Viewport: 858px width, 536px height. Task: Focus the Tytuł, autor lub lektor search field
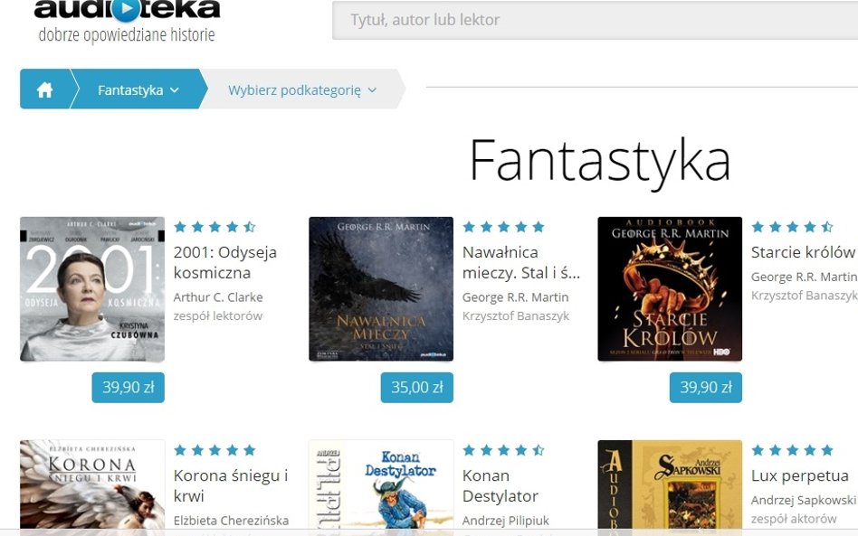pos(595,20)
